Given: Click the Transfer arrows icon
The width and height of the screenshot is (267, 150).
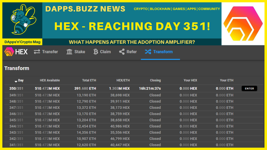Looking at the screenshot, I should [37, 52].
